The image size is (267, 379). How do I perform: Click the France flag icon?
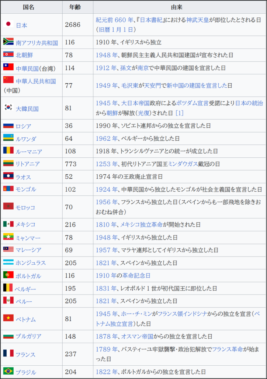[x=8, y=353]
